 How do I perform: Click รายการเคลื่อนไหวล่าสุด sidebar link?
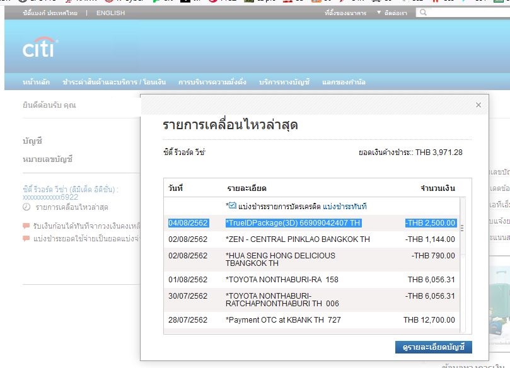[72, 207]
